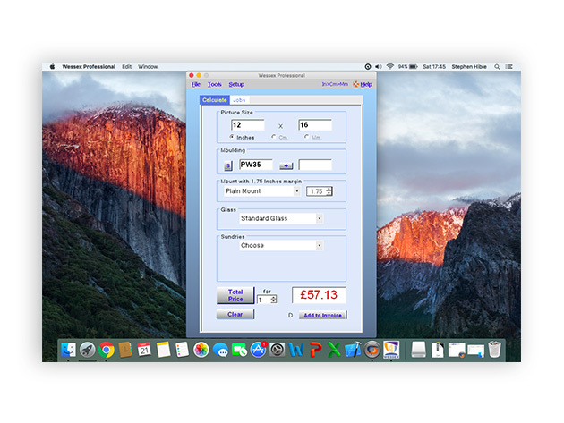Launch the App Store from the dock
564x423 pixels.
pyautogui.click(x=259, y=350)
